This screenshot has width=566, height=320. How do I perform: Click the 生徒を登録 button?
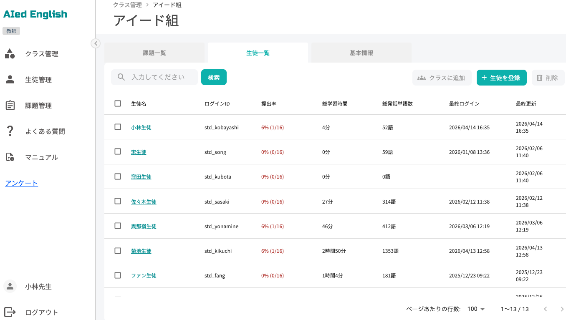pos(501,77)
